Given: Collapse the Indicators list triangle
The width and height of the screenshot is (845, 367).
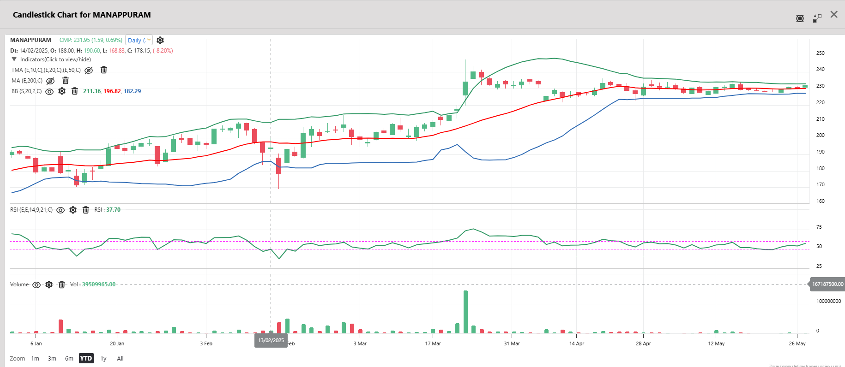Looking at the screenshot, I should click(14, 59).
